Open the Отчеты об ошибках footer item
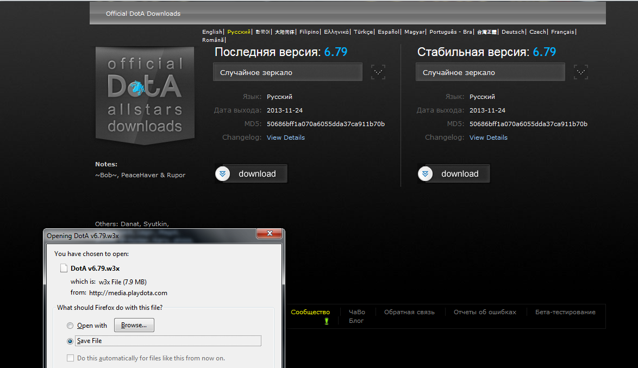The height and width of the screenshot is (368, 638). (x=485, y=312)
